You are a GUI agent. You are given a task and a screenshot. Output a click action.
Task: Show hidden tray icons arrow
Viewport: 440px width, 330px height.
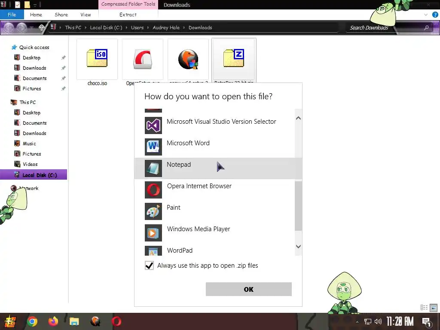click(357, 322)
